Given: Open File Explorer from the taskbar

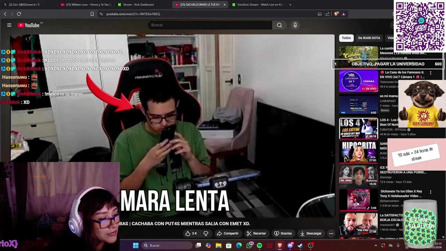Looking at the screenshot, I should (x=218, y=245).
